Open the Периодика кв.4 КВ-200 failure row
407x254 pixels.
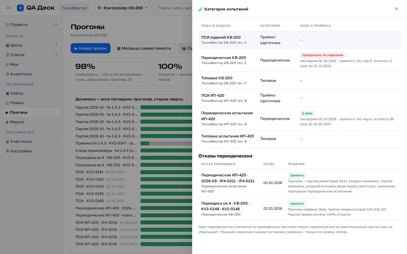click(x=300, y=209)
